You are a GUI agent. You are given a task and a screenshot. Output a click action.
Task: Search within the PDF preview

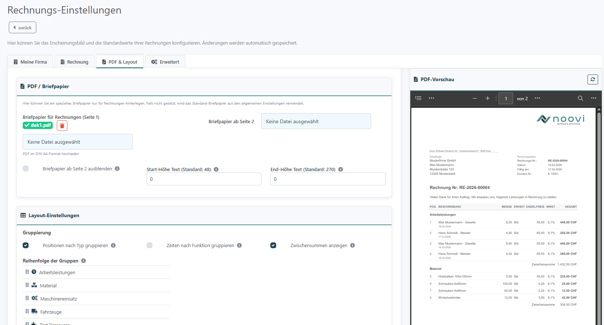coord(581,98)
